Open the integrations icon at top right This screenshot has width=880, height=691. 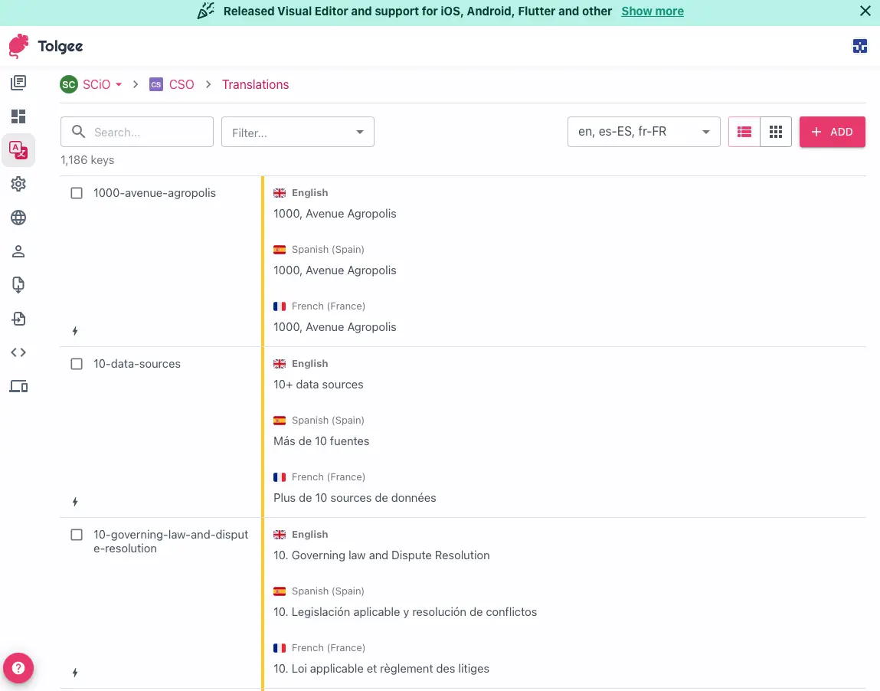tap(859, 46)
